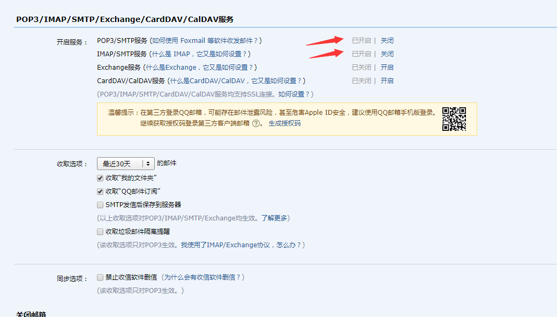Enable the CardDAV/CalDAV service via 开启

pos(387,81)
